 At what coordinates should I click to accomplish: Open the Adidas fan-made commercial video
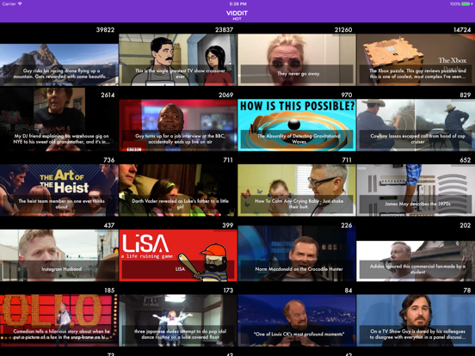(x=416, y=261)
